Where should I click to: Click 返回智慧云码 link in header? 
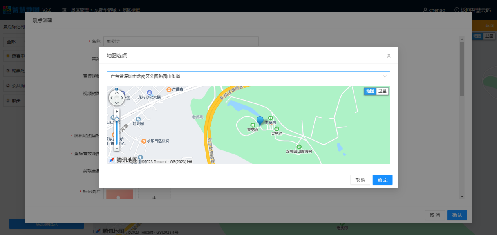[x=472, y=10]
